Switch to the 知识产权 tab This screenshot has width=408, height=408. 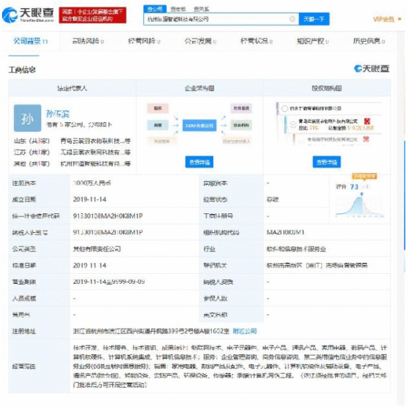tap(313, 41)
